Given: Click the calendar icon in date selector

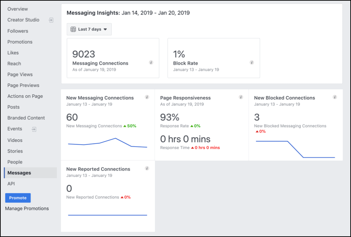Looking at the screenshot, I should [x=73, y=29].
